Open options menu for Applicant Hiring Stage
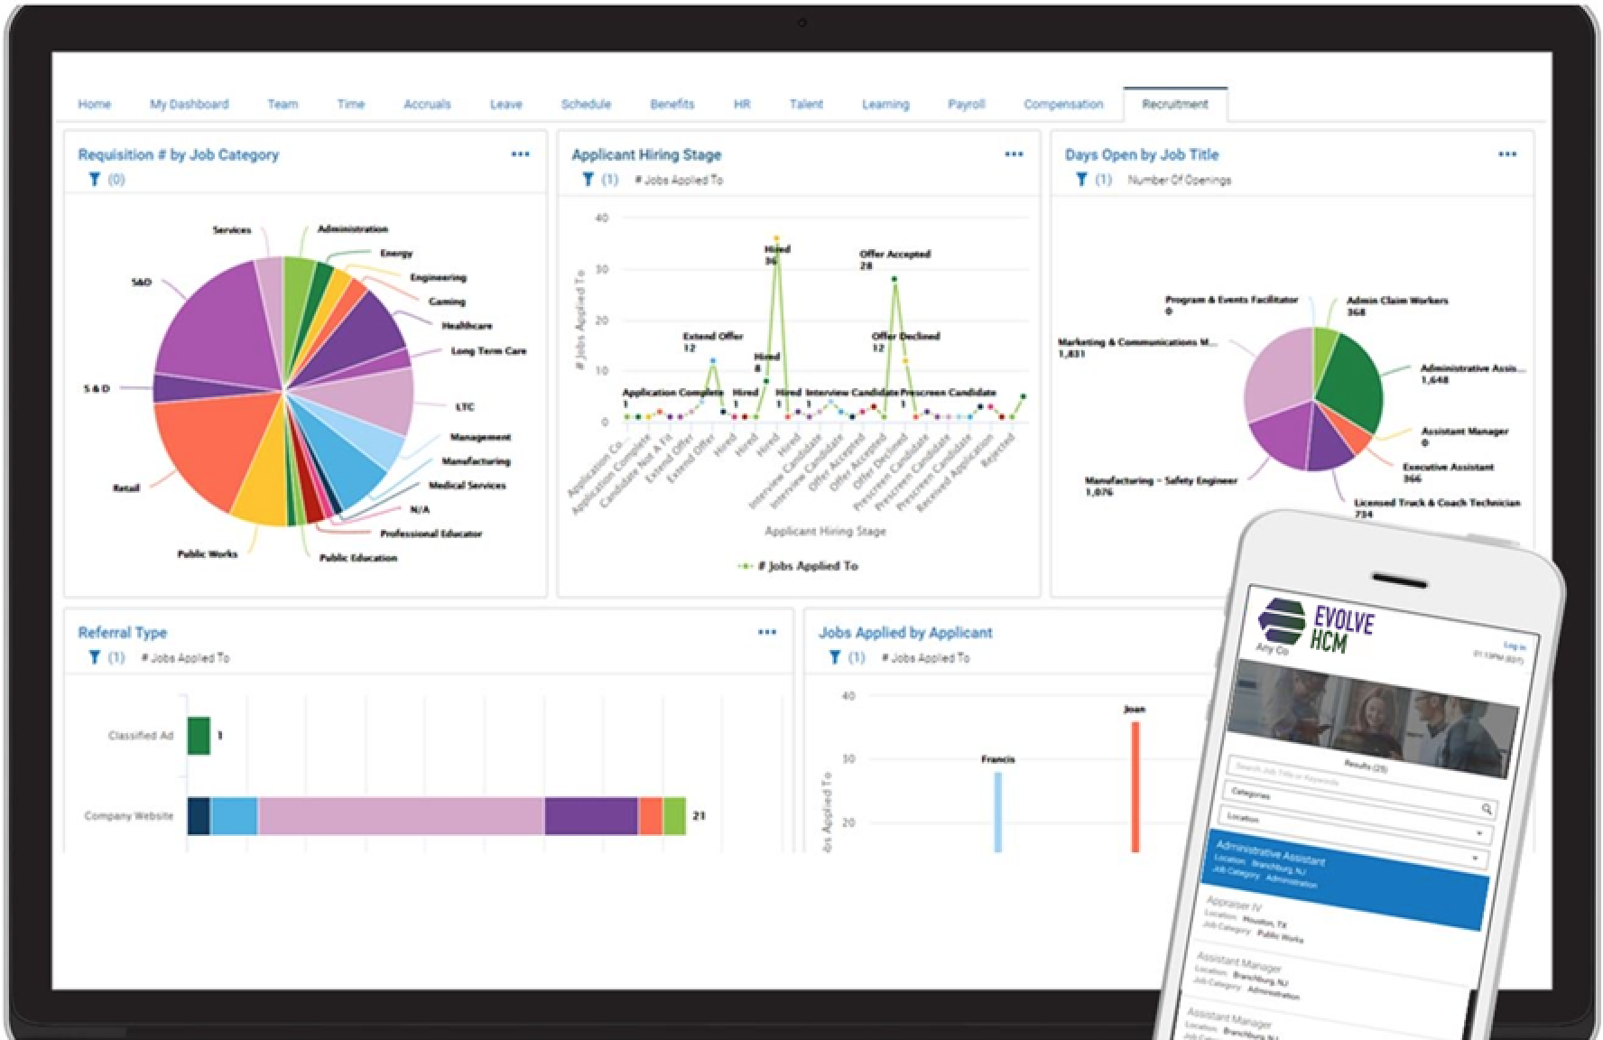The image size is (1603, 1040). [1015, 154]
